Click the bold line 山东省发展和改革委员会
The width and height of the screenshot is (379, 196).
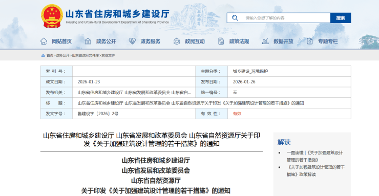pos(156,170)
